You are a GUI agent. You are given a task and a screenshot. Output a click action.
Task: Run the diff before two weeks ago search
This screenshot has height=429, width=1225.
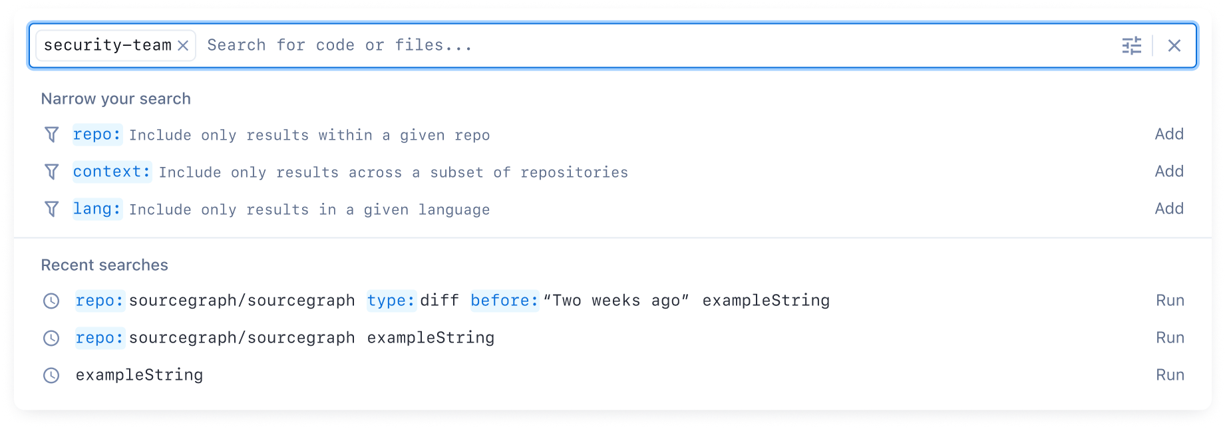tap(1170, 301)
